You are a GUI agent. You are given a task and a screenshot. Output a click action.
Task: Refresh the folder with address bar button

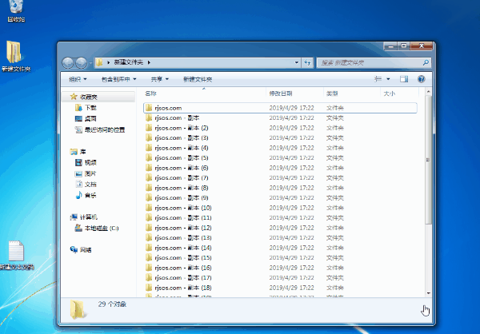click(307, 62)
